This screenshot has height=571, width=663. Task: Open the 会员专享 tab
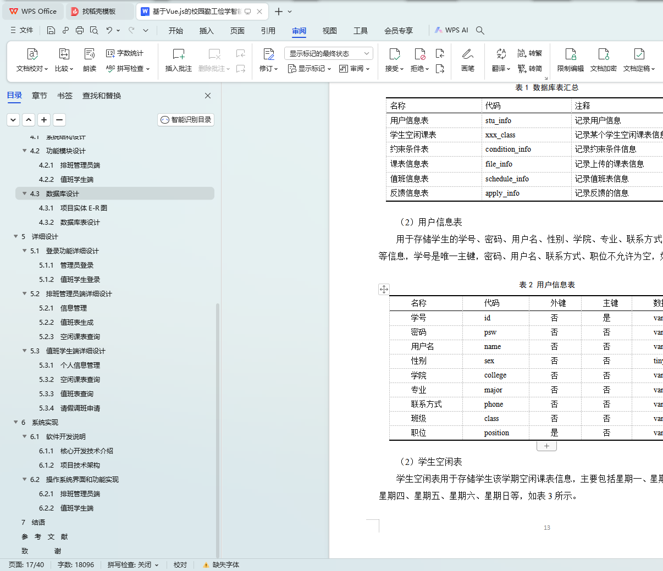[x=399, y=30]
